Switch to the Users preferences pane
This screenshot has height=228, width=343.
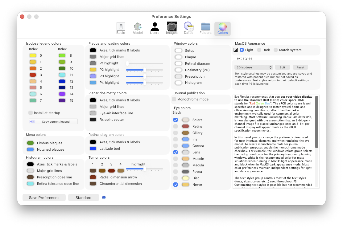pos(155,28)
